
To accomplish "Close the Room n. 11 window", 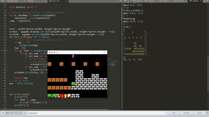I will coord(104,52).
